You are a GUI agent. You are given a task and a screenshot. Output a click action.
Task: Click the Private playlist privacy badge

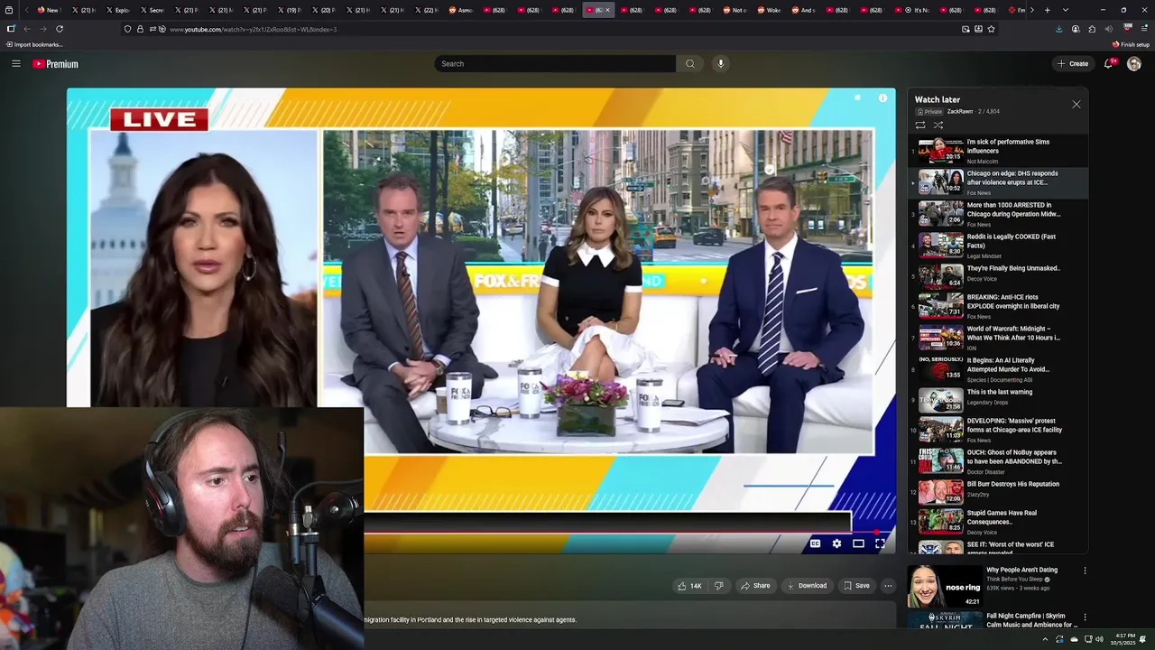[929, 111]
